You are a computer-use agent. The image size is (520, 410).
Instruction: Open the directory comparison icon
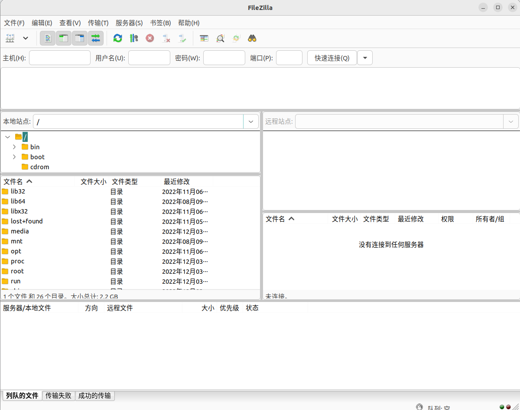coord(204,38)
